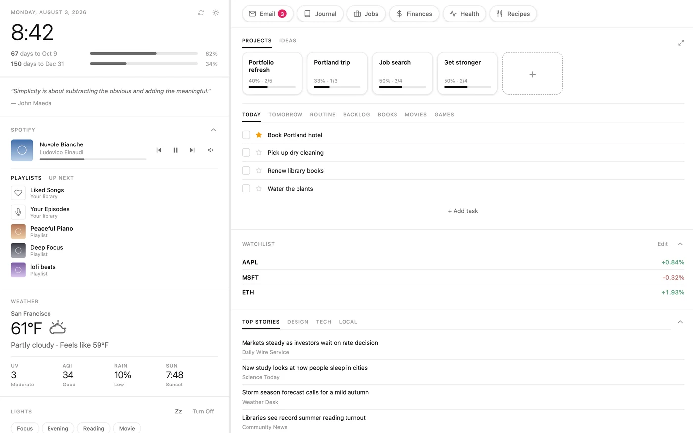Pause Nuvole Bianche playback
693x433 pixels.
pos(175,150)
